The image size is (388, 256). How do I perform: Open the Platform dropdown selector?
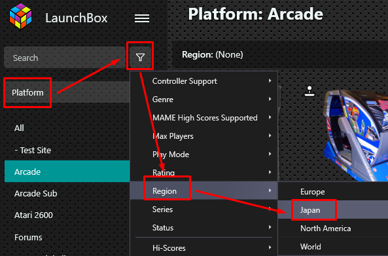coord(67,92)
